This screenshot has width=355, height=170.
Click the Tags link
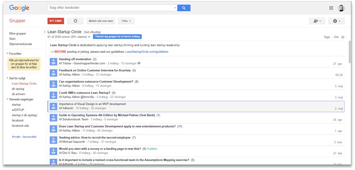327,37
